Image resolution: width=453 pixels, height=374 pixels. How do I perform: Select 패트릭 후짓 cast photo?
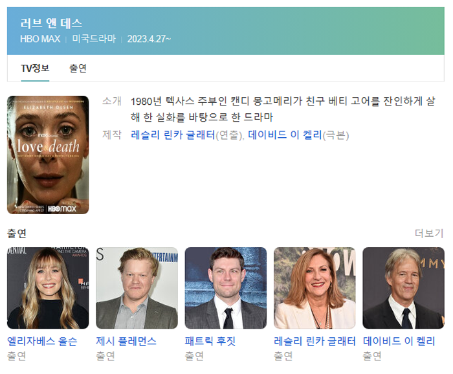(225, 287)
